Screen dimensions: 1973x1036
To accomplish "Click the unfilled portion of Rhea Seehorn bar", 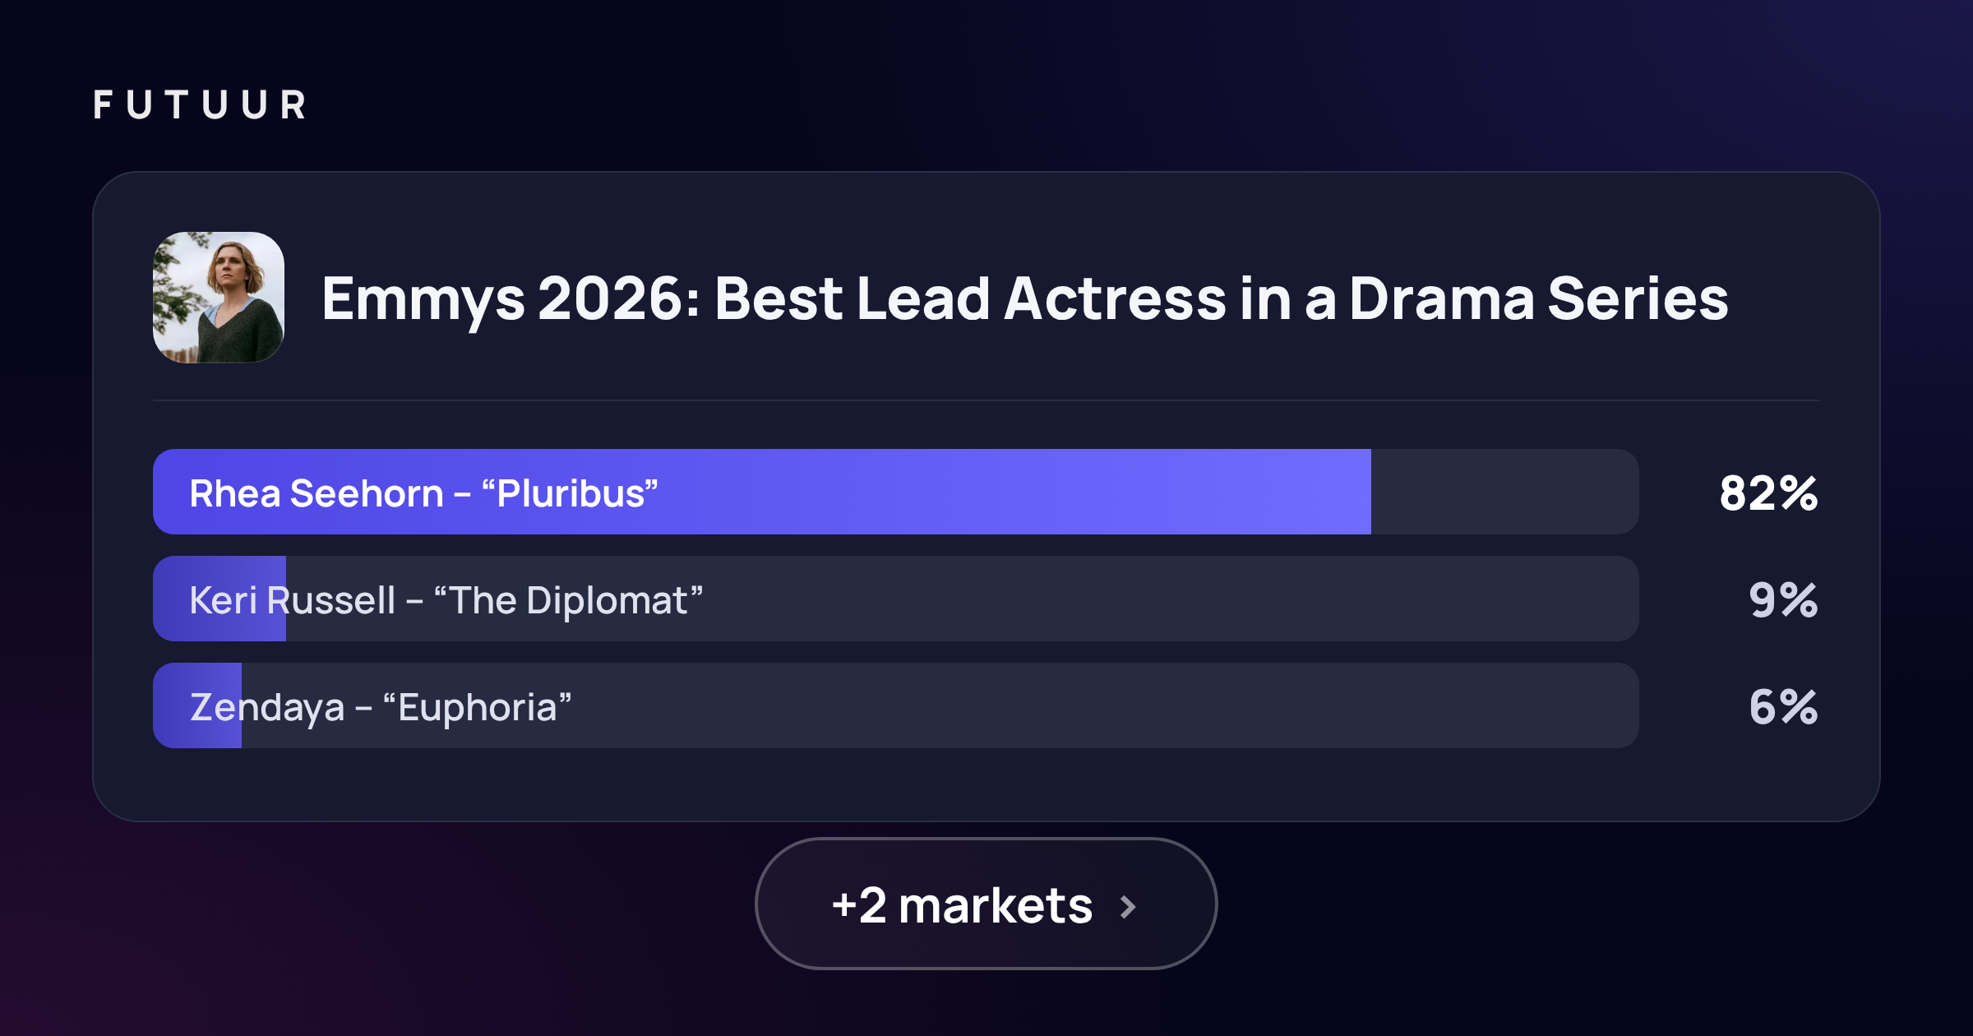I will click(1505, 492).
